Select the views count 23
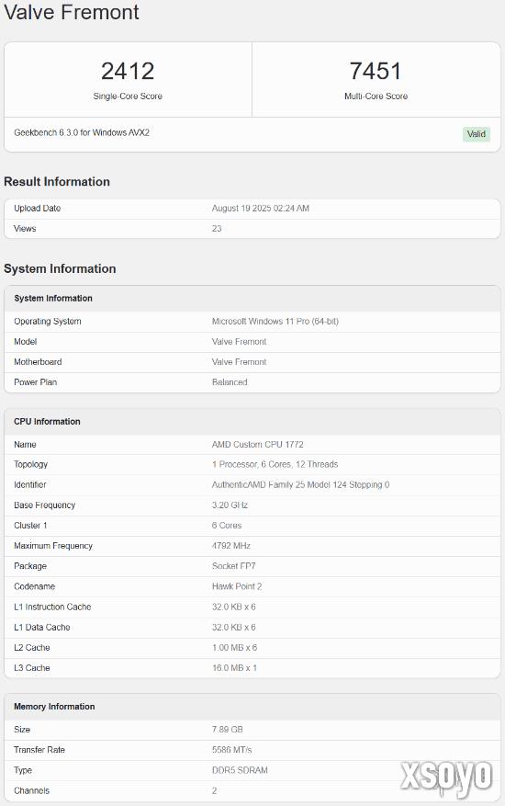 click(x=217, y=228)
